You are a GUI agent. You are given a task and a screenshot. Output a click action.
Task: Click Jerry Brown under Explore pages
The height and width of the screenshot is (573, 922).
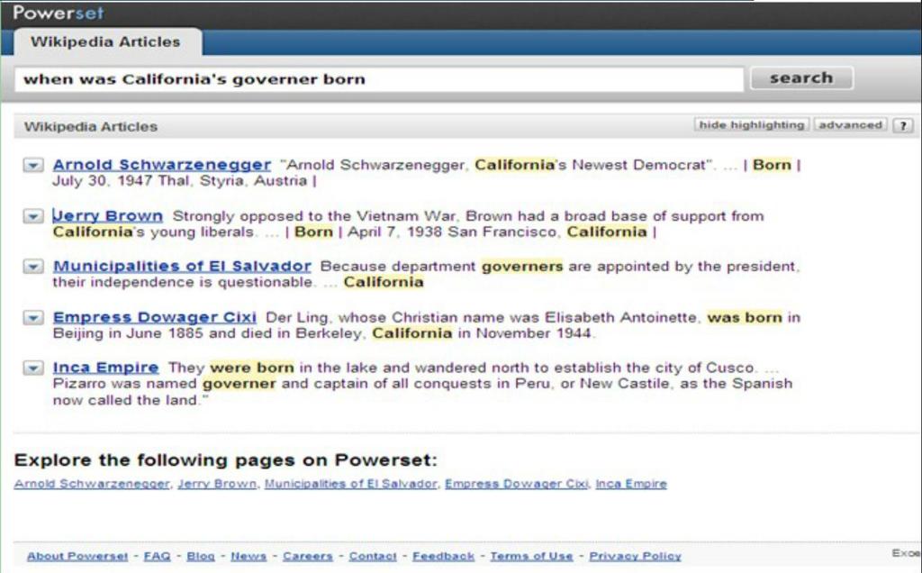(x=217, y=484)
